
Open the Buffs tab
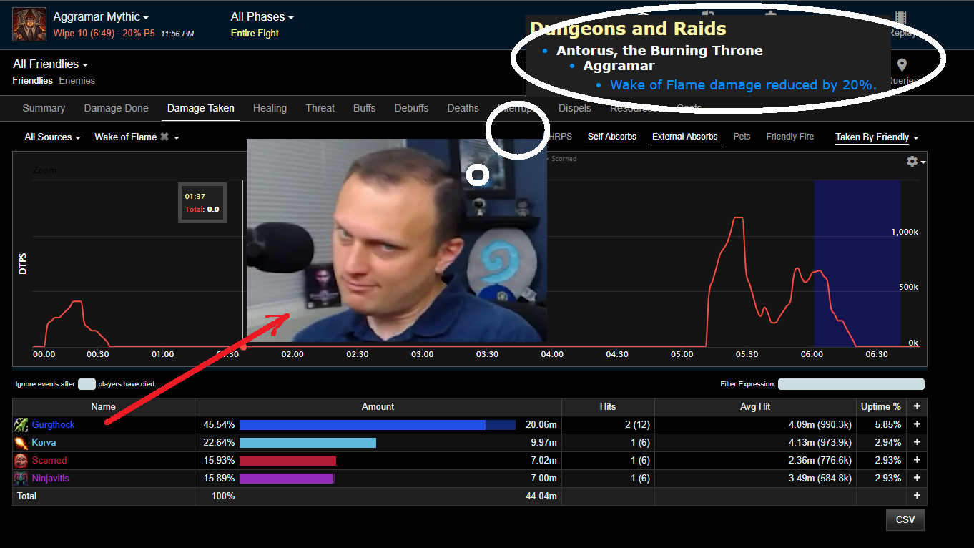(x=364, y=108)
